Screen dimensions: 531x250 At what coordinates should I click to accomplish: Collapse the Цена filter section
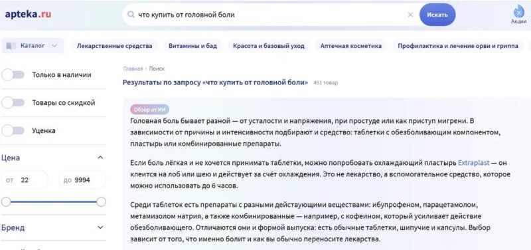point(100,158)
